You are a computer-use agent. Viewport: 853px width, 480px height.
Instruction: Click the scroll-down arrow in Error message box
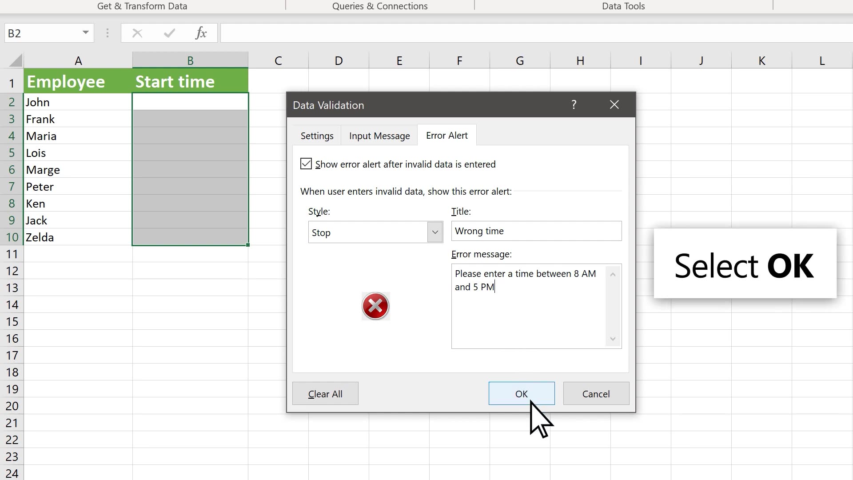click(x=612, y=339)
